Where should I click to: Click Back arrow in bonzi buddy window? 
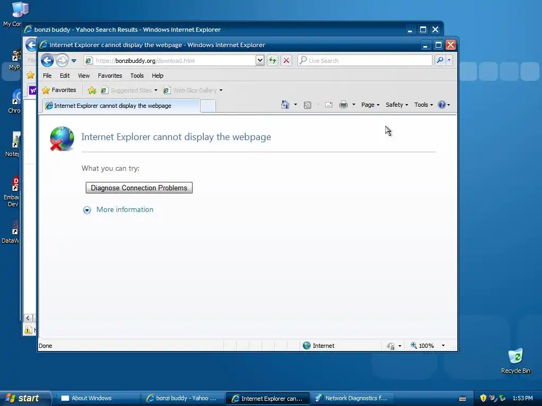31,45
